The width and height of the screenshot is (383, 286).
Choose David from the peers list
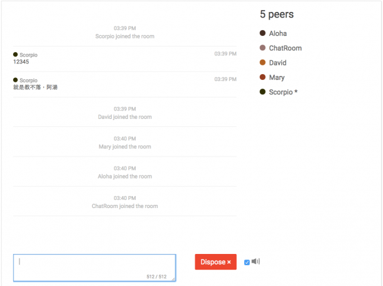278,63
